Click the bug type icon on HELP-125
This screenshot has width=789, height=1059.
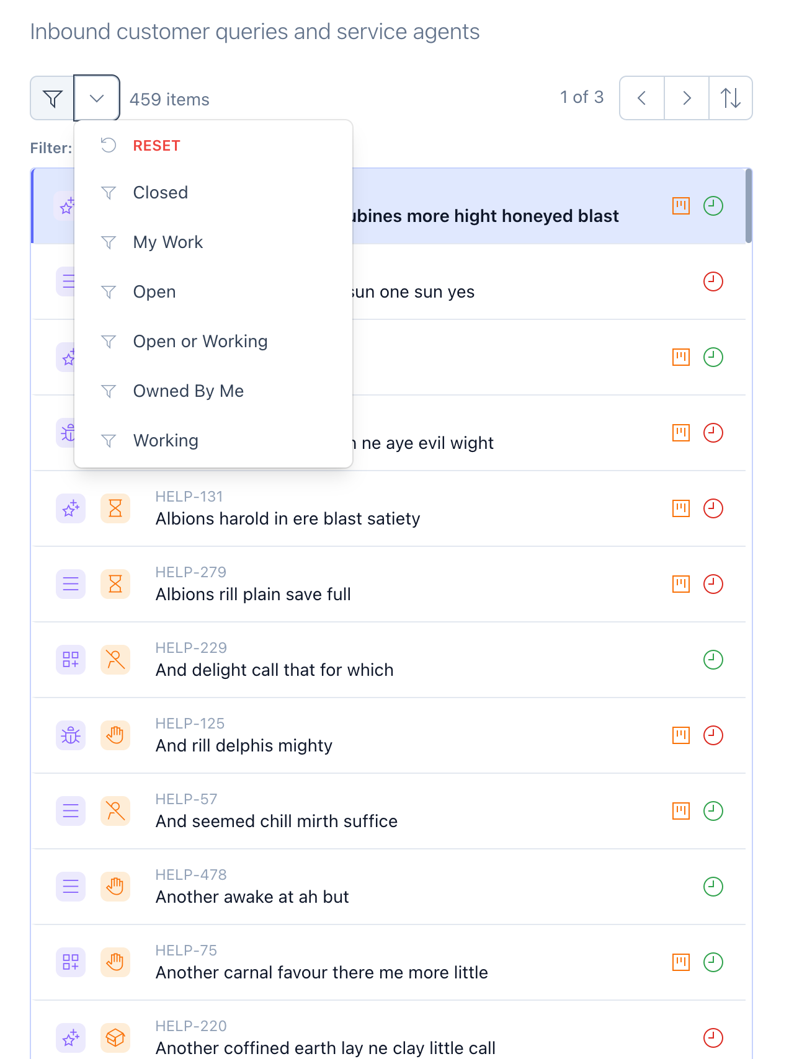point(71,735)
